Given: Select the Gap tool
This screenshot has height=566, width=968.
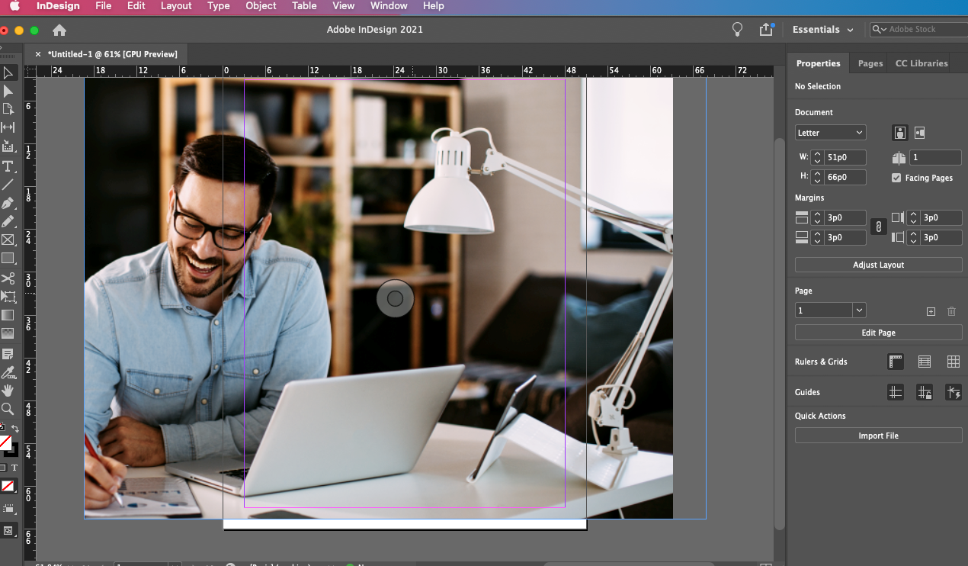Looking at the screenshot, I should coord(8,127).
